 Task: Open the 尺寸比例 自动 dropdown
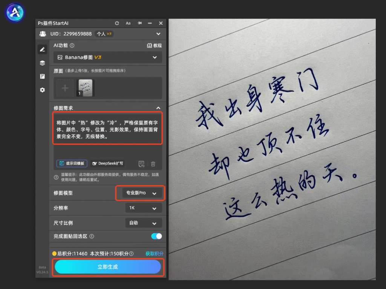(144, 223)
